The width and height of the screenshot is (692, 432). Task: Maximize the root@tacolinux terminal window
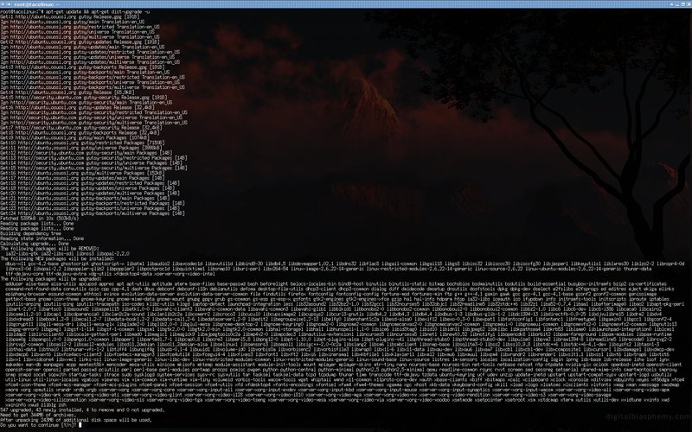click(x=683, y=4)
